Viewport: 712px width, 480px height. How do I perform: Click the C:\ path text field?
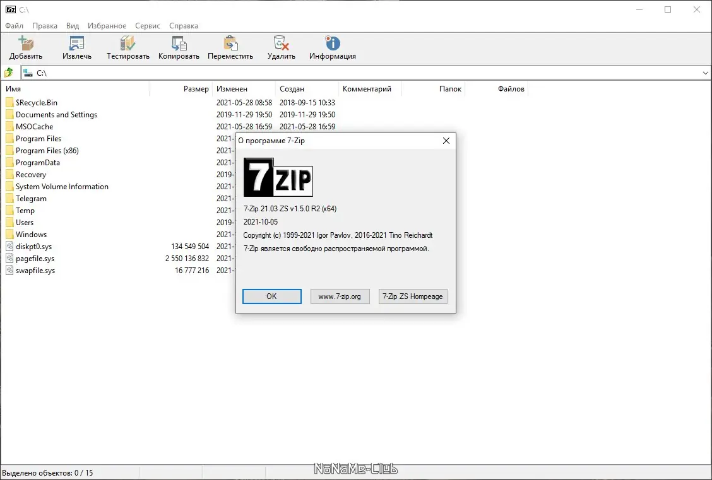coord(365,73)
